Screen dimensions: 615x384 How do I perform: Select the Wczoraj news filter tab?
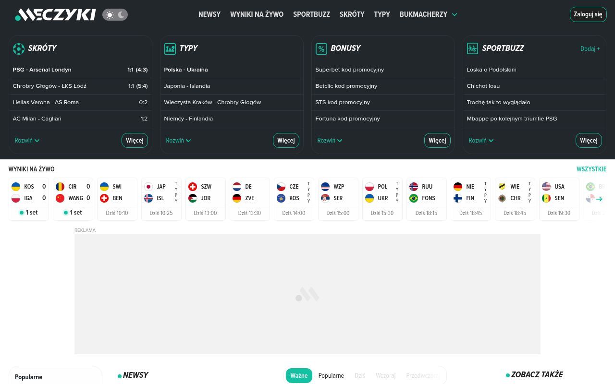click(385, 375)
